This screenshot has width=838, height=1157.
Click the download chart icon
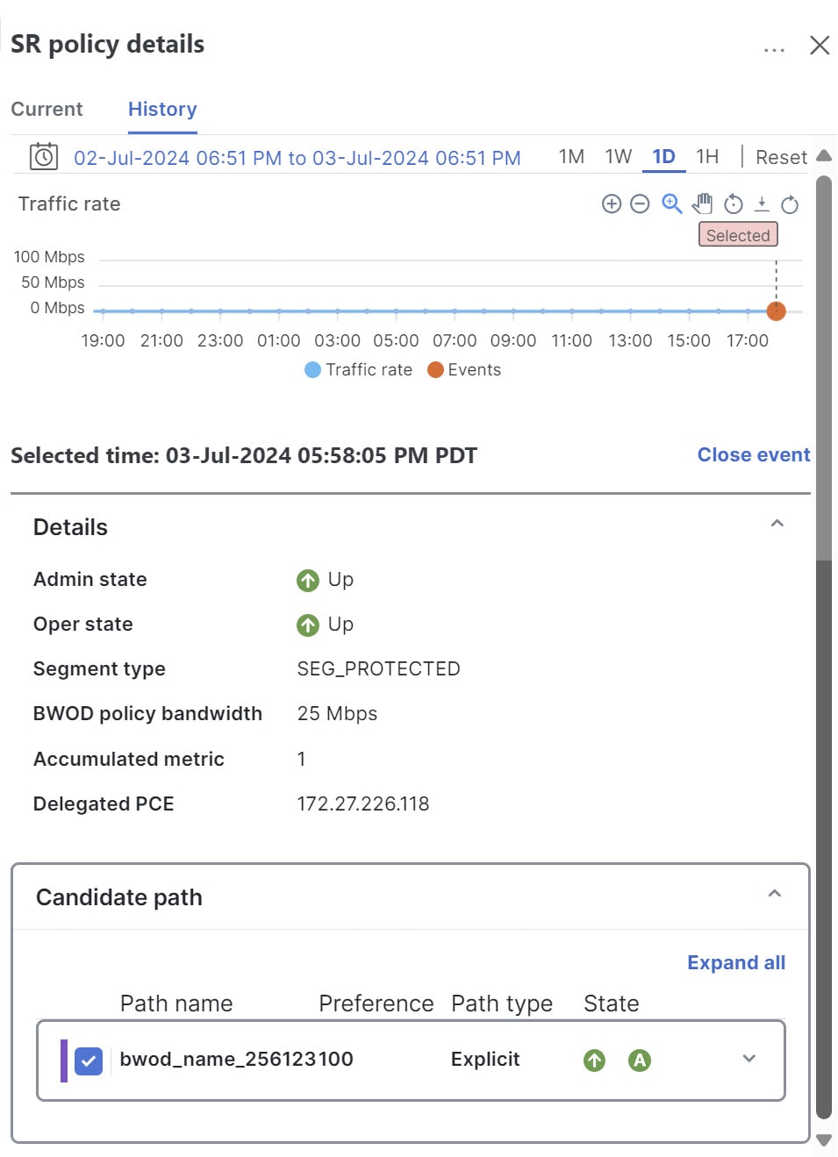coord(762,204)
